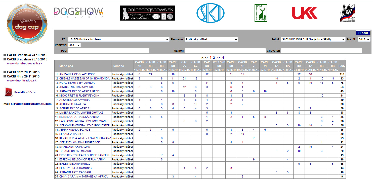Go to page 2 of results

point(214,57)
